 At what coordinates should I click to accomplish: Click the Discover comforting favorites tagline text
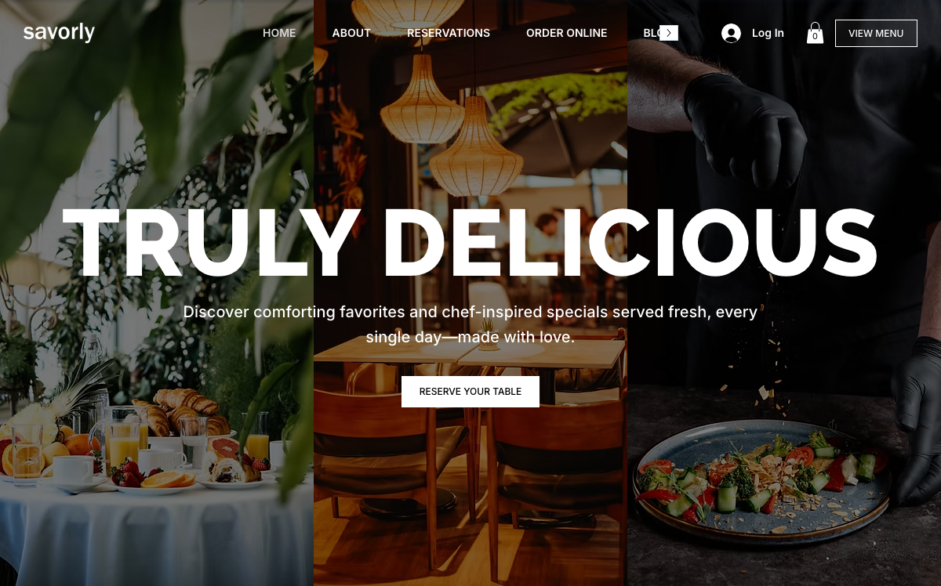(470, 324)
